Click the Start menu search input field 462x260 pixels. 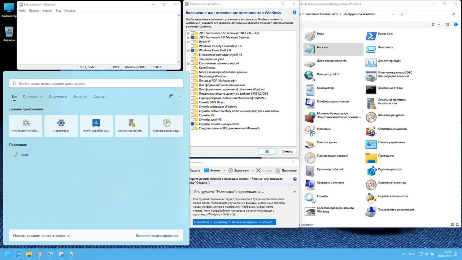96,83
